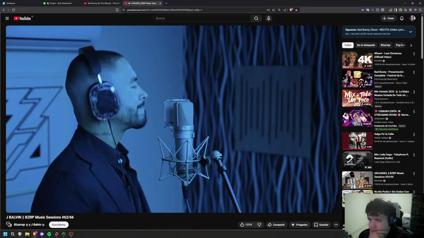Select the Bizarrap filter chip
The image size is (424, 238).
[x=385, y=45]
